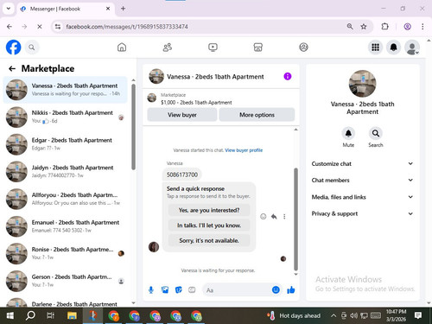This screenshot has height=324, width=432.
Task: Open Vanessa's avatar in right info panel
Action: point(362,84)
